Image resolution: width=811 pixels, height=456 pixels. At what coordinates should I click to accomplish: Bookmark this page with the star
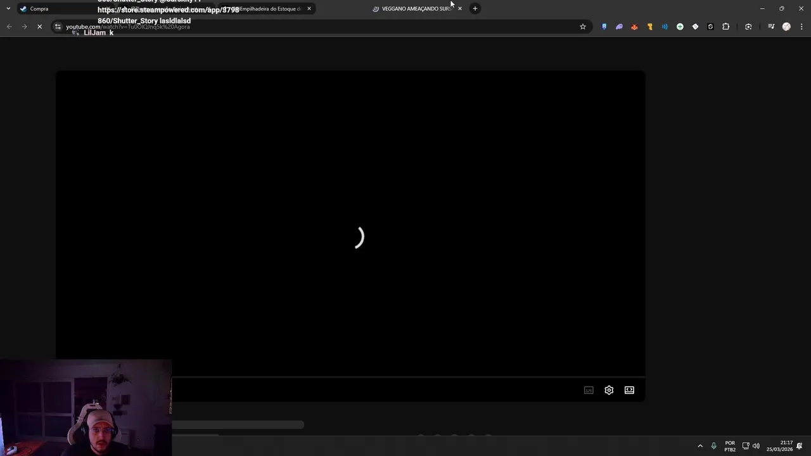pos(583,27)
